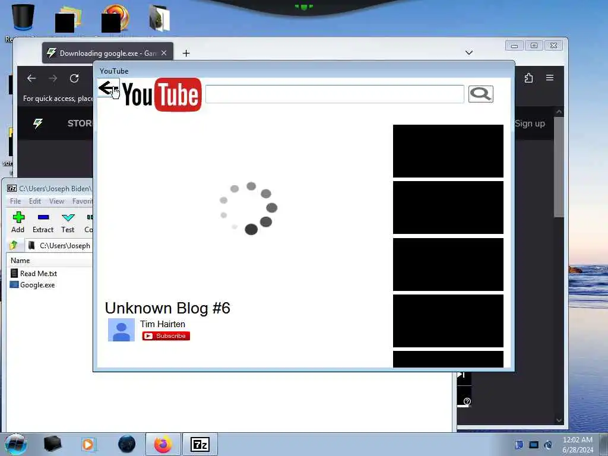Click the browser page vertical scrollbar
Screen dimensions: 608x456
tap(559, 167)
